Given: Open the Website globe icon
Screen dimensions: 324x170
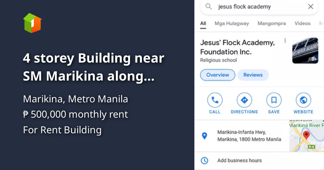Looking at the screenshot, I should click(303, 100).
